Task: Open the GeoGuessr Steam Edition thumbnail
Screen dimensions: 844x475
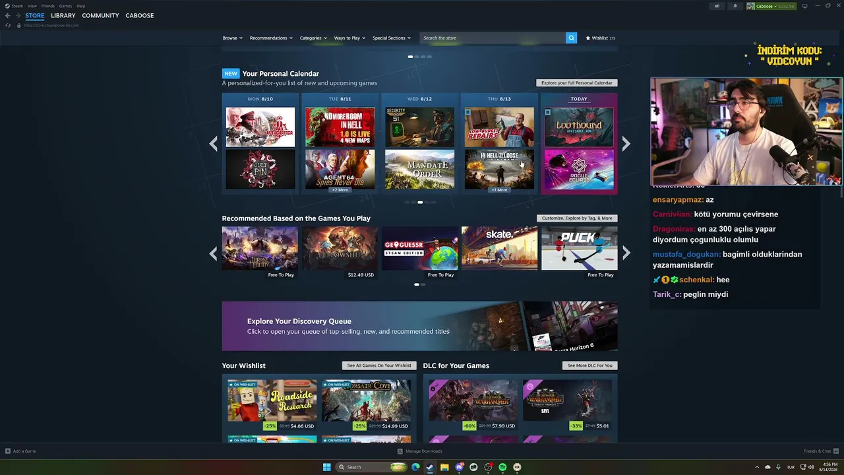Action: coord(419,248)
